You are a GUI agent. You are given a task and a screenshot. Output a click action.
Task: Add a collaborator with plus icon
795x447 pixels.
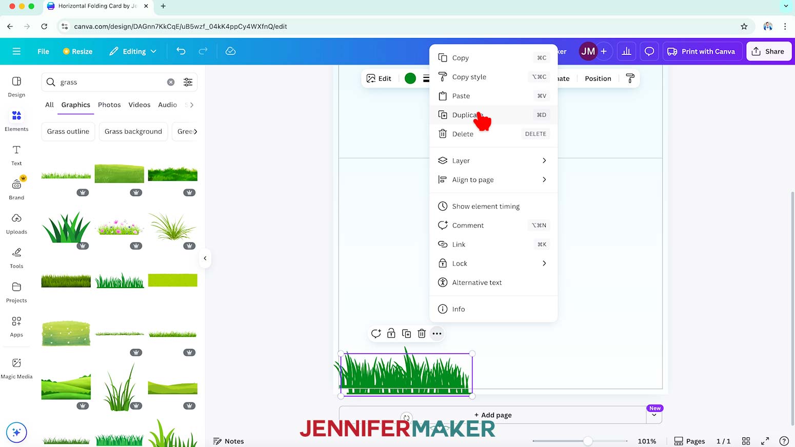pos(604,51)
